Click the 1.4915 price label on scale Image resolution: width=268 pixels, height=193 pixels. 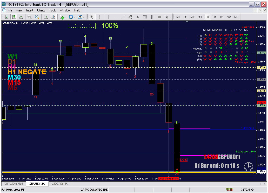pyautogui.click(x=261, y=53)
